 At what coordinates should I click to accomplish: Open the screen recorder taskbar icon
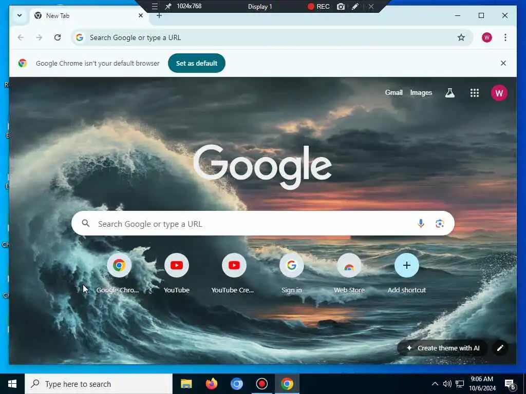pos(261,384)
